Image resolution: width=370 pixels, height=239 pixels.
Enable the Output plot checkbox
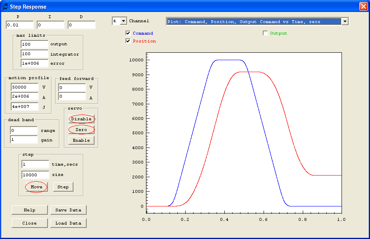(x=265, y=33)
